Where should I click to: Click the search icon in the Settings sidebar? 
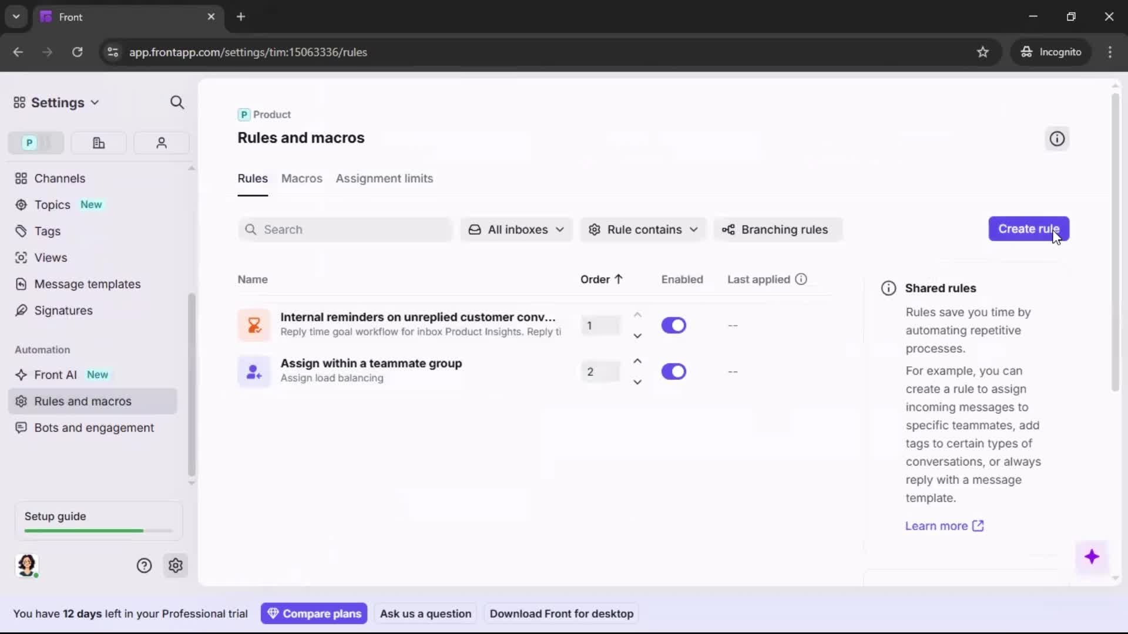tap(177, 102)
